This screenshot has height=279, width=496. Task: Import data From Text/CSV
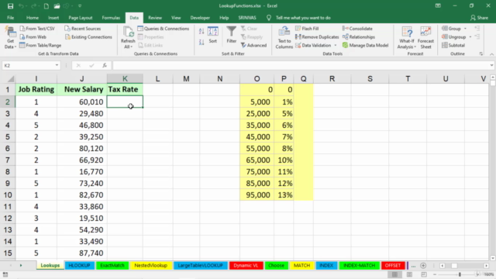[x=37, y=29]
